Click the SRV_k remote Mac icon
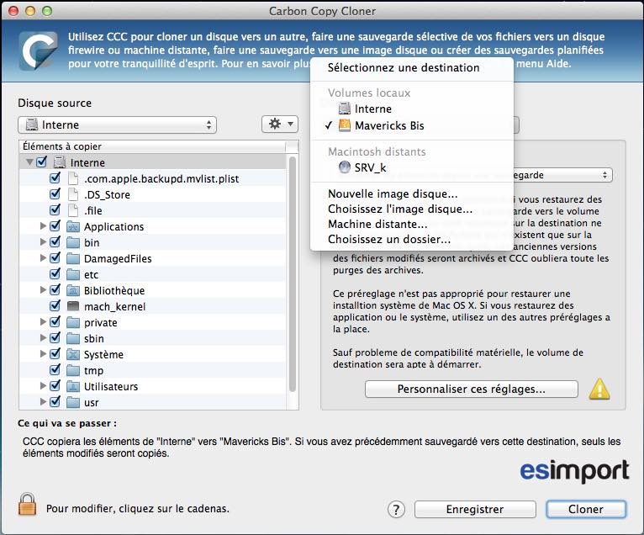This screenshot has width=644, height=535. [344, 167]
